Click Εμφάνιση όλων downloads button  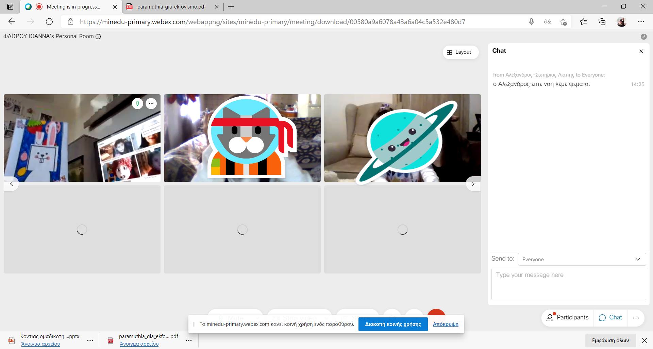tap(610, 340)
